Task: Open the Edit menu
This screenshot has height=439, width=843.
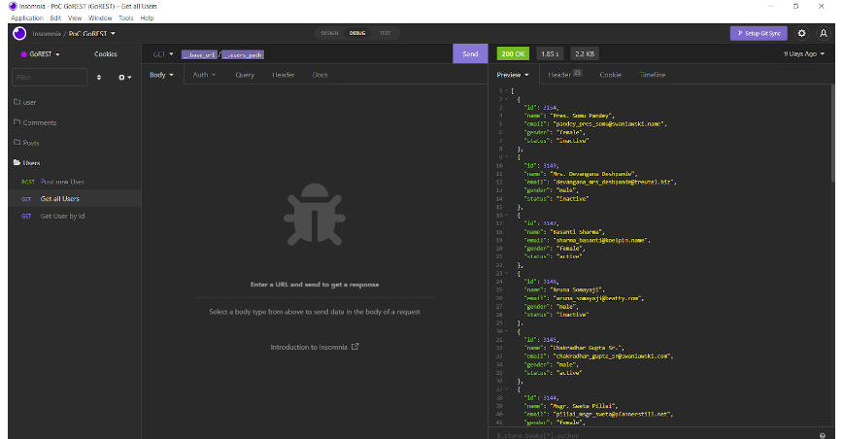Action: (x=55, y=17)
